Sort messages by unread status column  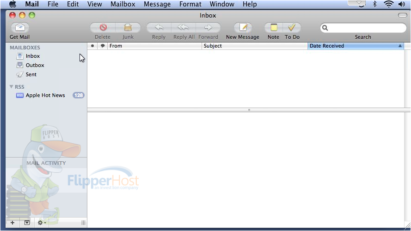pyautogui.click(x=92, y=46)
